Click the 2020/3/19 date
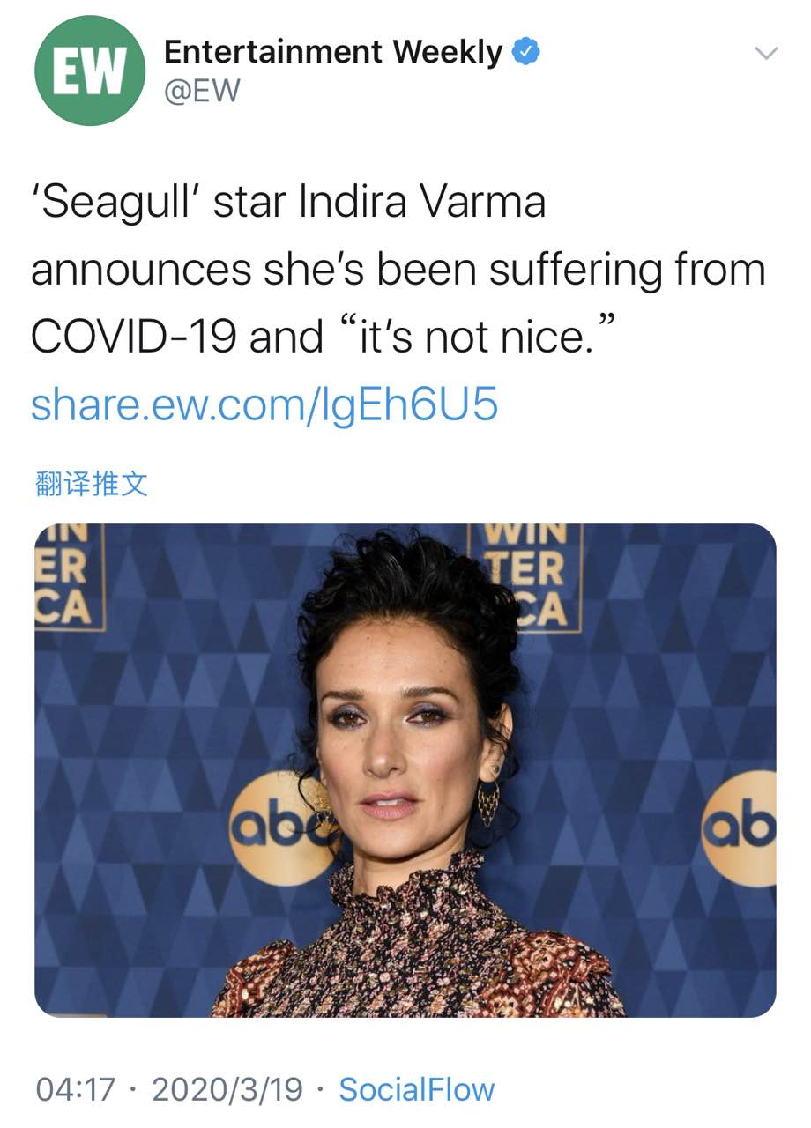Image resolution: width=811 pixels, height=1128 pixels. pos(227,1089)
